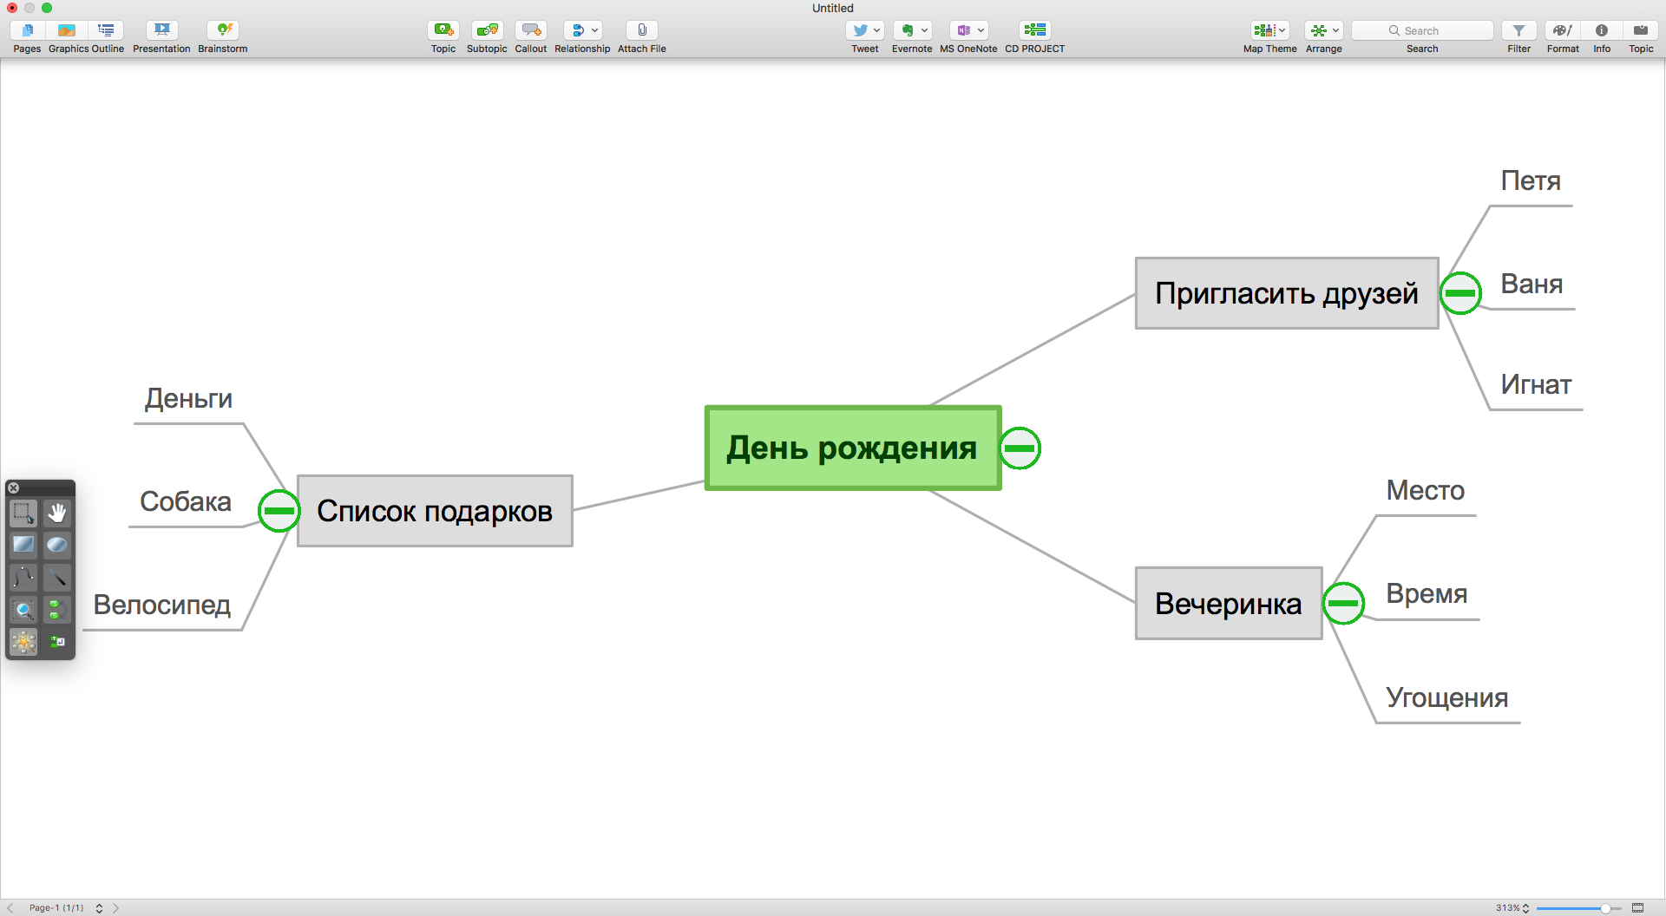The height and width of the screenshot is (916, 1666).
Task: Close the floating tool palette
Action: (x=13, y=488)
